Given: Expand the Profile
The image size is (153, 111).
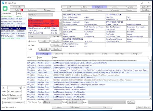Looking at the screenshot, I should pyautogui.click(x=44, y=49).
